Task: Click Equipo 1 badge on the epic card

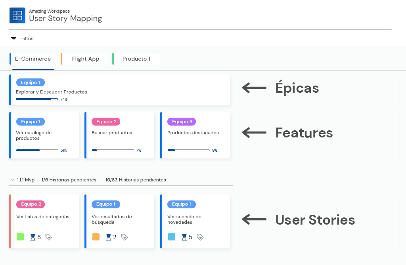Action: pos(31,82)
